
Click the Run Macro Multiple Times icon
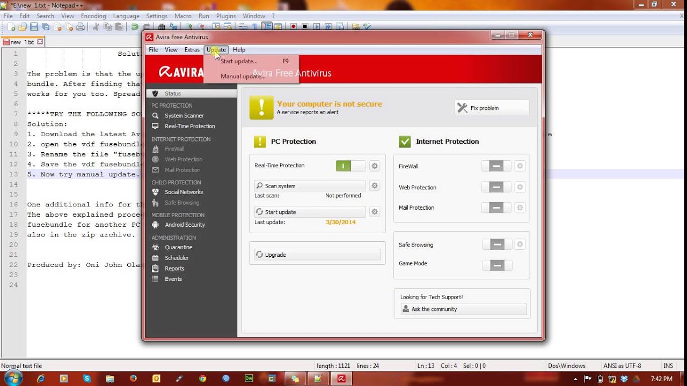point(328,26)
